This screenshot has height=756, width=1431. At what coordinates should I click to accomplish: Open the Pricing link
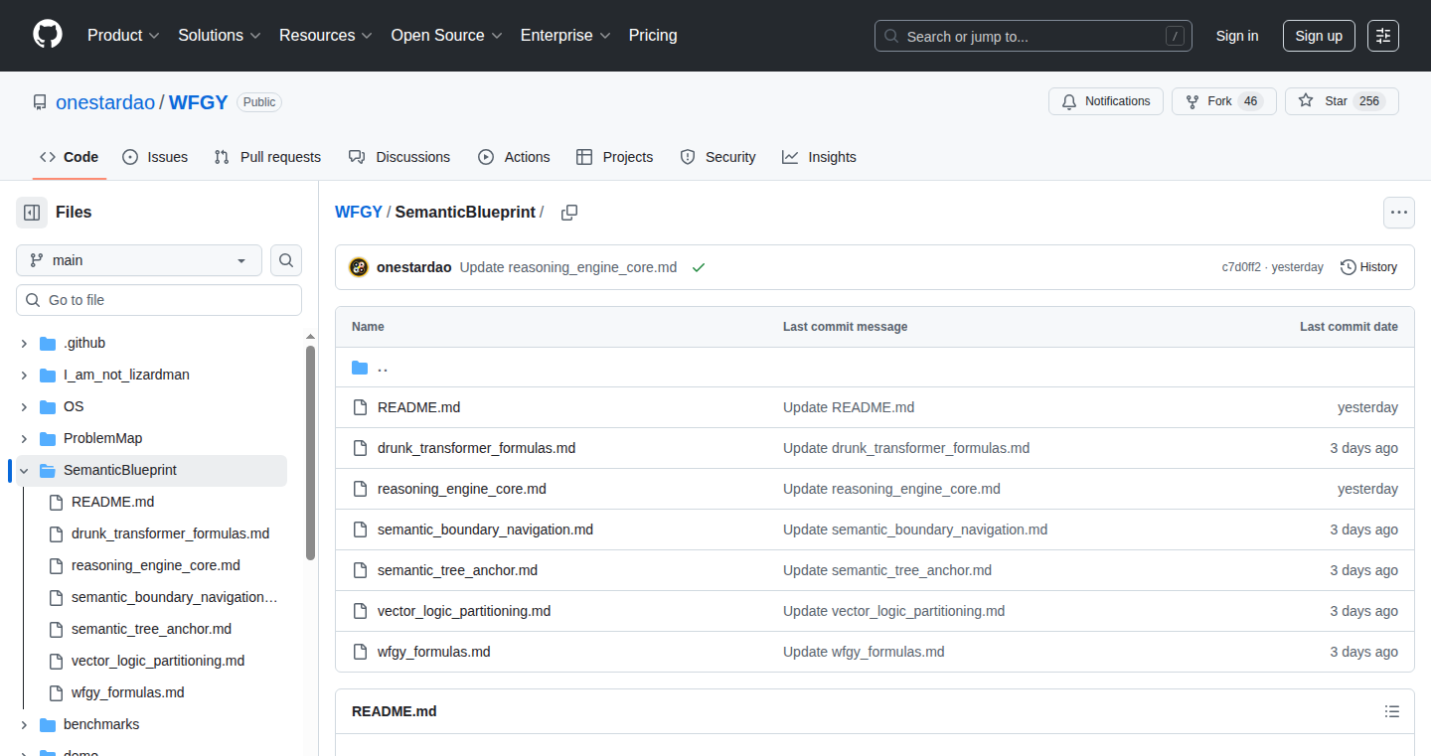click(653, 36)
